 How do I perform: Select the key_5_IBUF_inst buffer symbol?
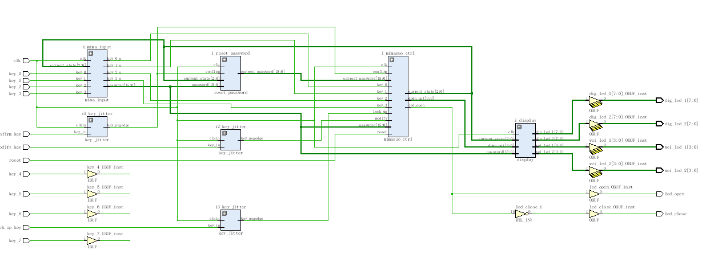[92, 194]
